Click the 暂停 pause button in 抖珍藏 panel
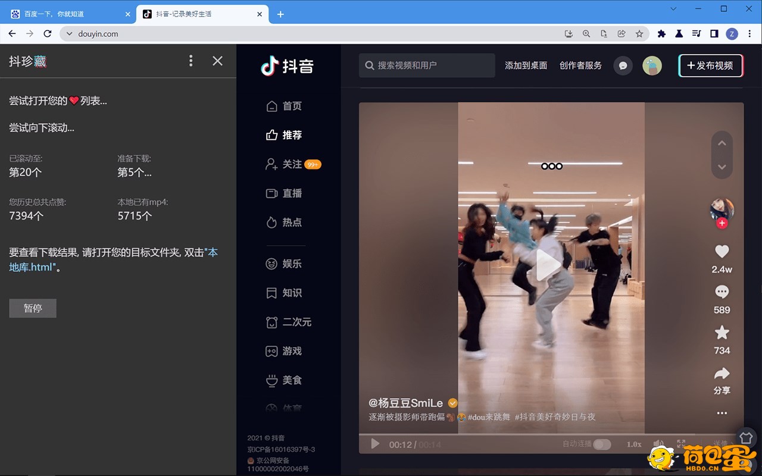 click(33, 308)
